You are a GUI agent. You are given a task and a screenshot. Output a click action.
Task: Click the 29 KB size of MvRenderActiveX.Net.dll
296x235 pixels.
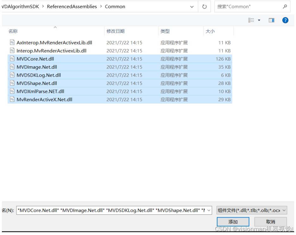click(x=224, y=99)
